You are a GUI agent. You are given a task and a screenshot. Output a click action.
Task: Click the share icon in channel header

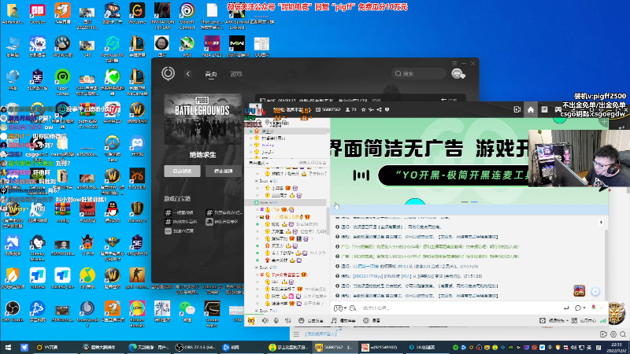(x=380, y=109)
